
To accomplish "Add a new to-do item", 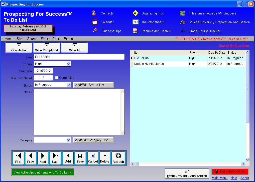I will [x=68, y=158].
